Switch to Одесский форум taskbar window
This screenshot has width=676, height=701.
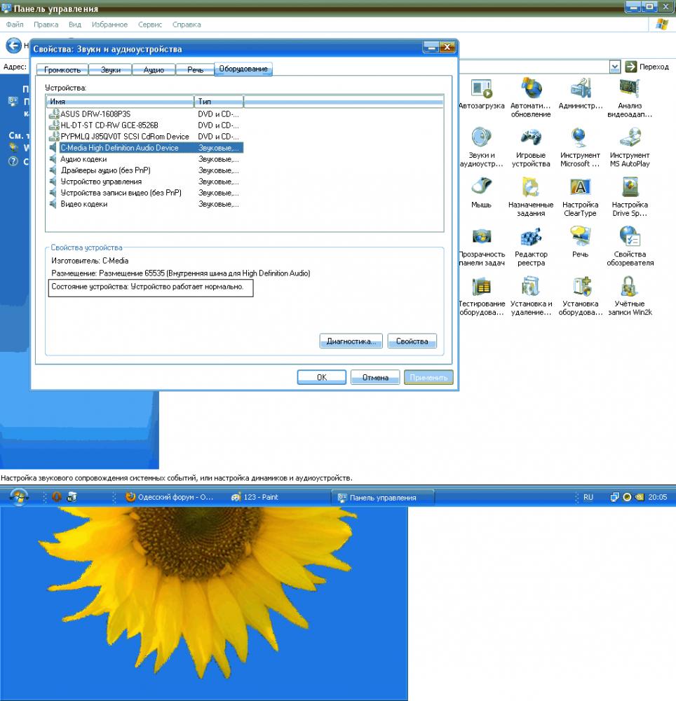(x=173, y=497)
